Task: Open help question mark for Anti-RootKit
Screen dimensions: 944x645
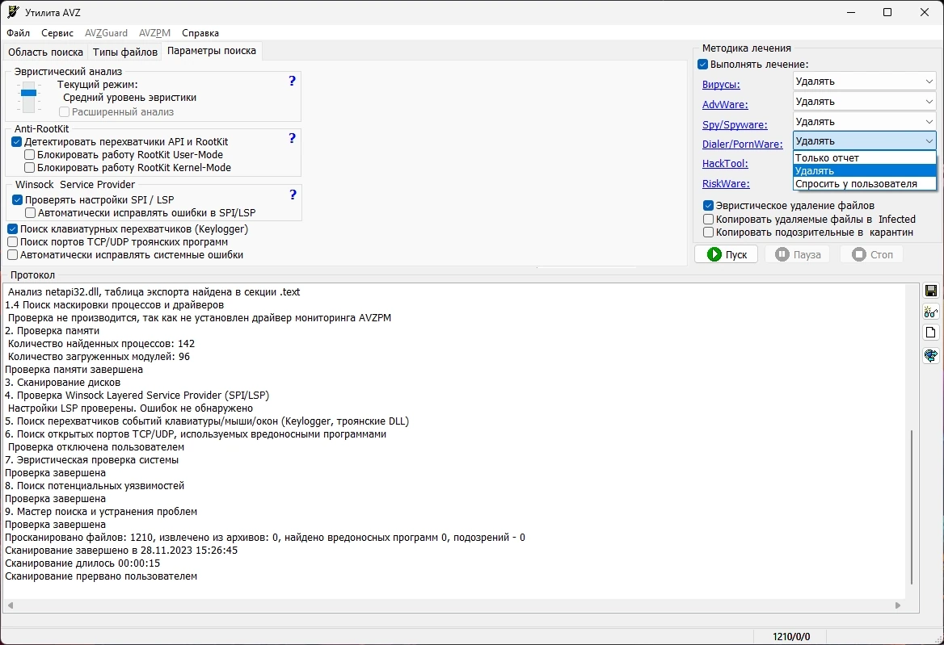Action: coord(292,138)
